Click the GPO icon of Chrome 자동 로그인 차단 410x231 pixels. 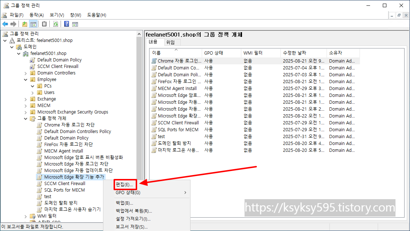(x=40, y=125)
